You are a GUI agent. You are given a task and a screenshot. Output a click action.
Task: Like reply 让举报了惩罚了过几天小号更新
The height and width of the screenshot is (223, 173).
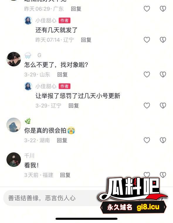point(147,105)
